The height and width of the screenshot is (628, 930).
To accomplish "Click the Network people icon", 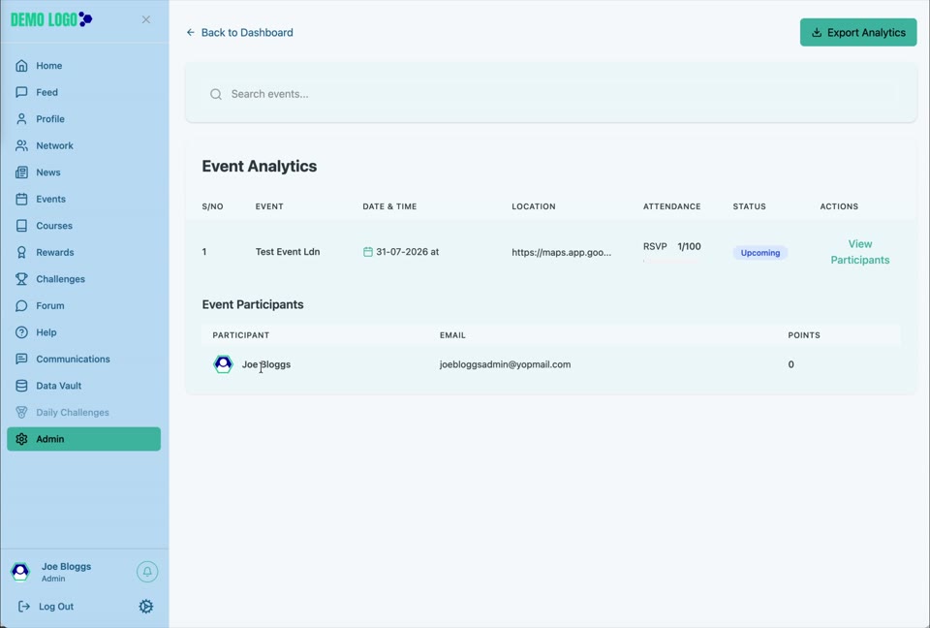I will (21, 145).
